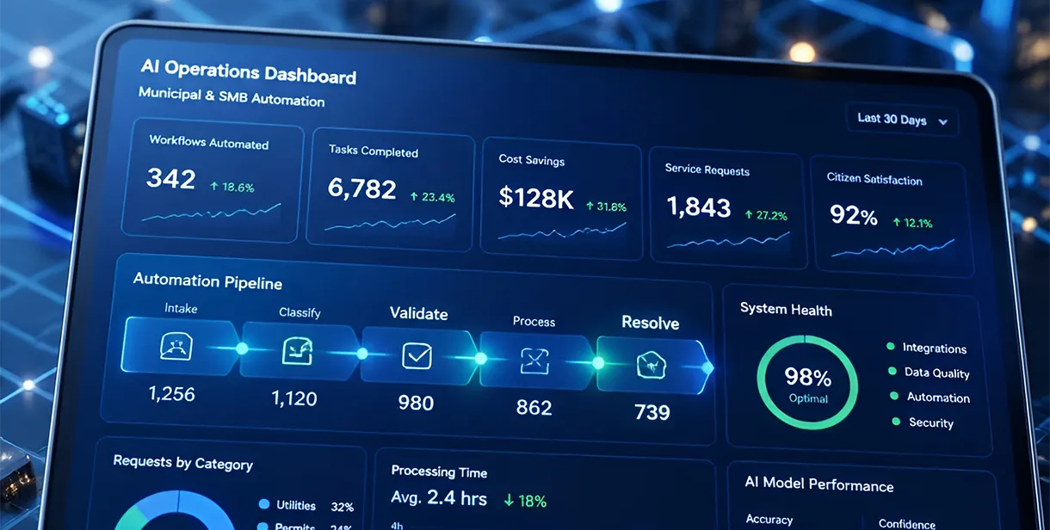Select the Avg. 2.4 hrs processing time
Image resolution: width=1050 pixels, height=530 pixels.
(439, 497)
